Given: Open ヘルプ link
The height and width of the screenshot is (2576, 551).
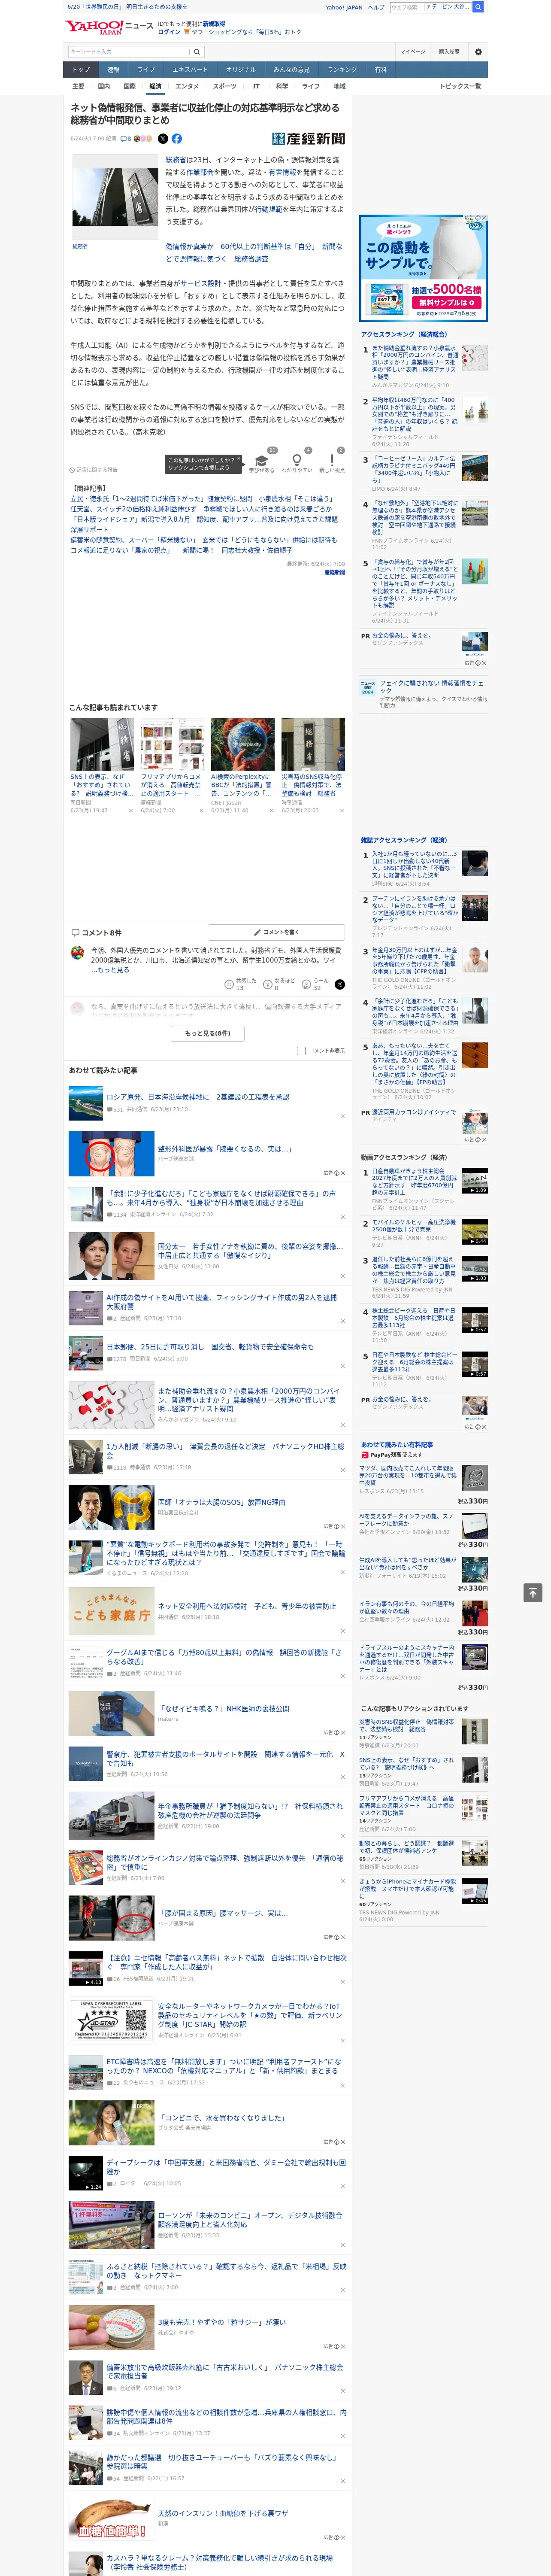Looking at the screenshot, I should [376, 7].
